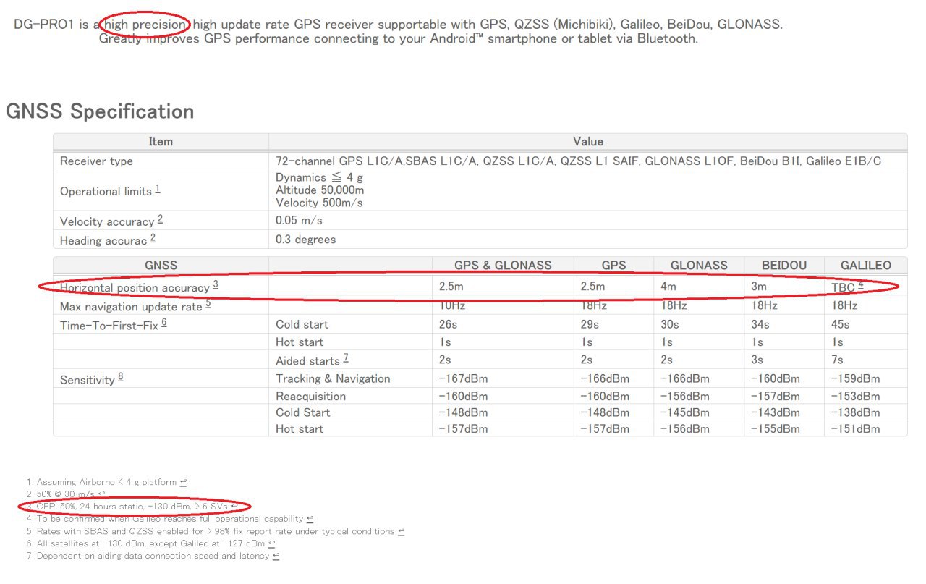This screenshot has width=926, height=584.
Task: Click the '0.05 m/s' velocity accuracy value
Action: click(299, 220)
